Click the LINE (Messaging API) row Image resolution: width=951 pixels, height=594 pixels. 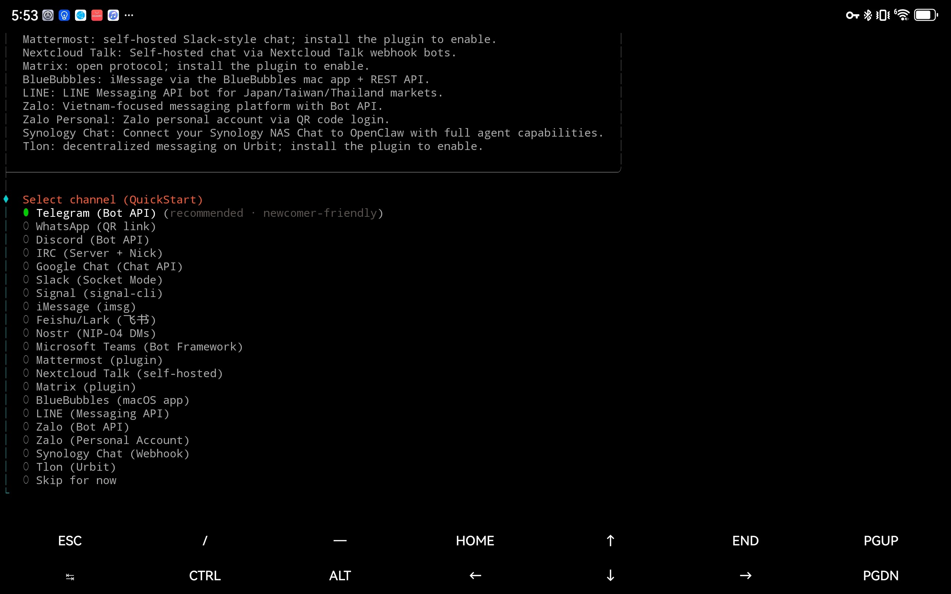pyautogui.click(x=96, y=413)
